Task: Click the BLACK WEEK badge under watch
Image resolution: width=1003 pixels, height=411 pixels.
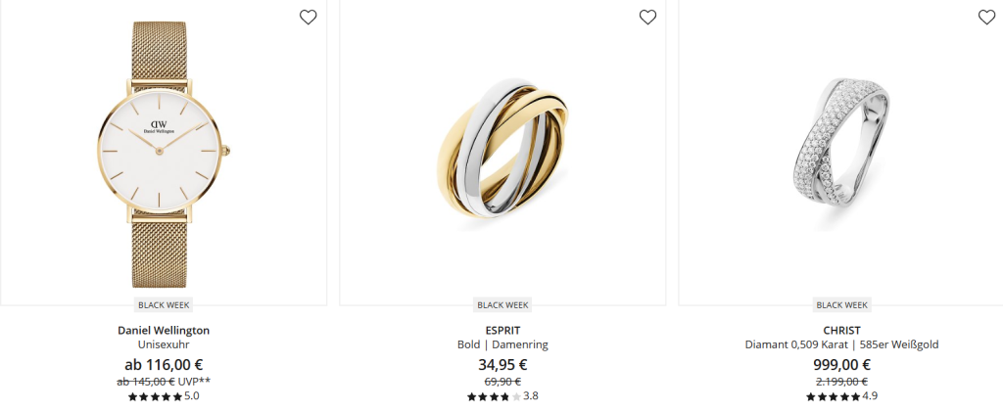Action: (164, 305)
